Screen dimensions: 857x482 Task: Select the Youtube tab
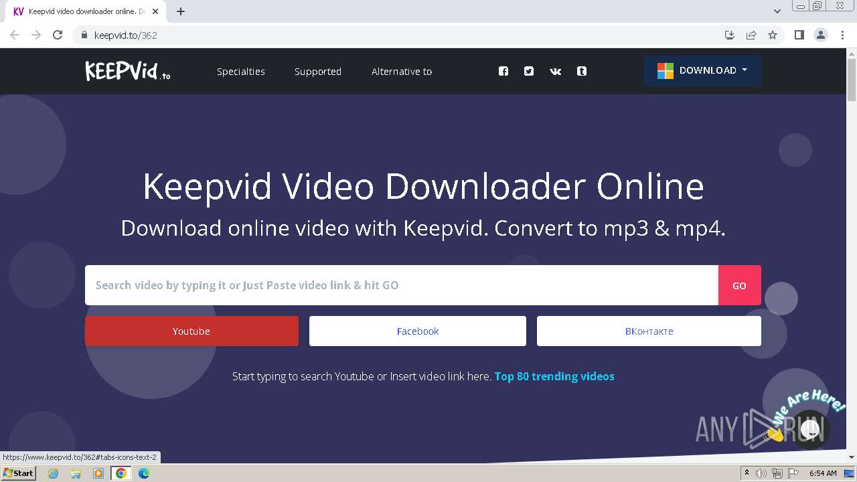[191, 331]
